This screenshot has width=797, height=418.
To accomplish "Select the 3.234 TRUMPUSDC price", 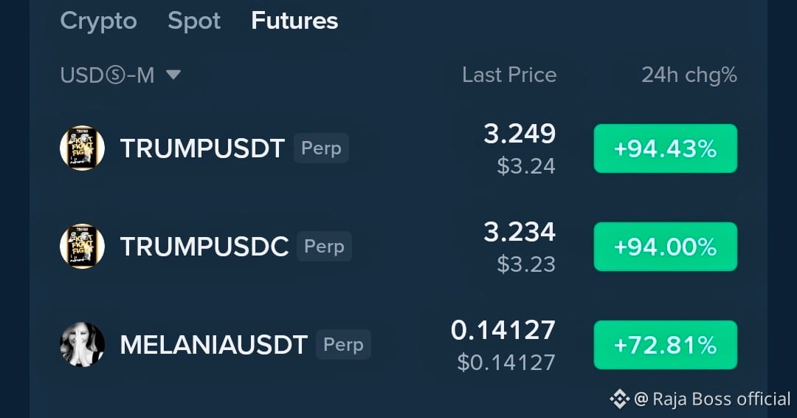I will 520,232.
